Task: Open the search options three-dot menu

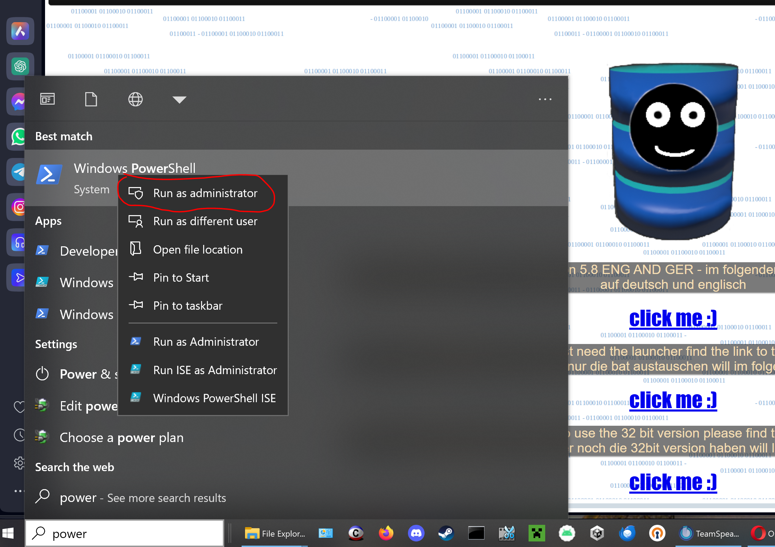Action: tap(545, 99)
